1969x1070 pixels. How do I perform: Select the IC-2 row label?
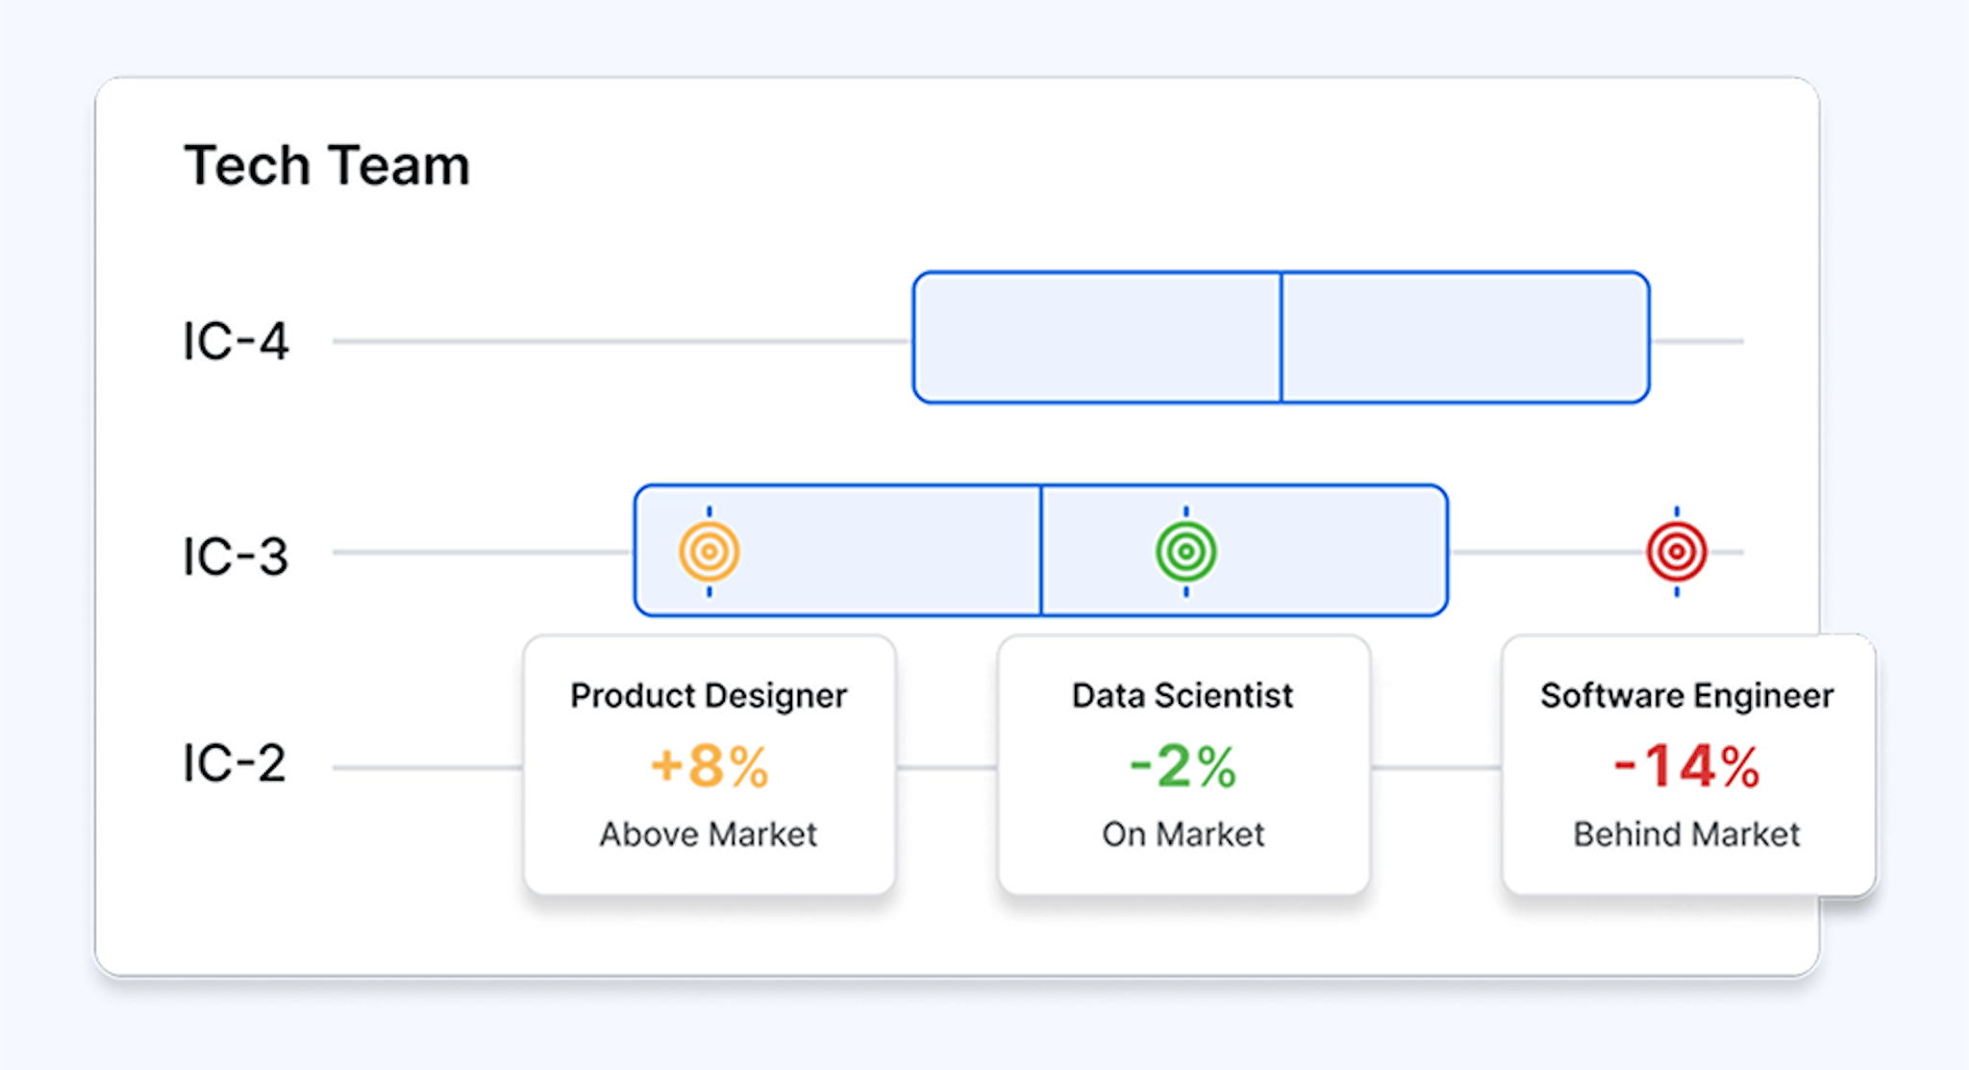236,764
